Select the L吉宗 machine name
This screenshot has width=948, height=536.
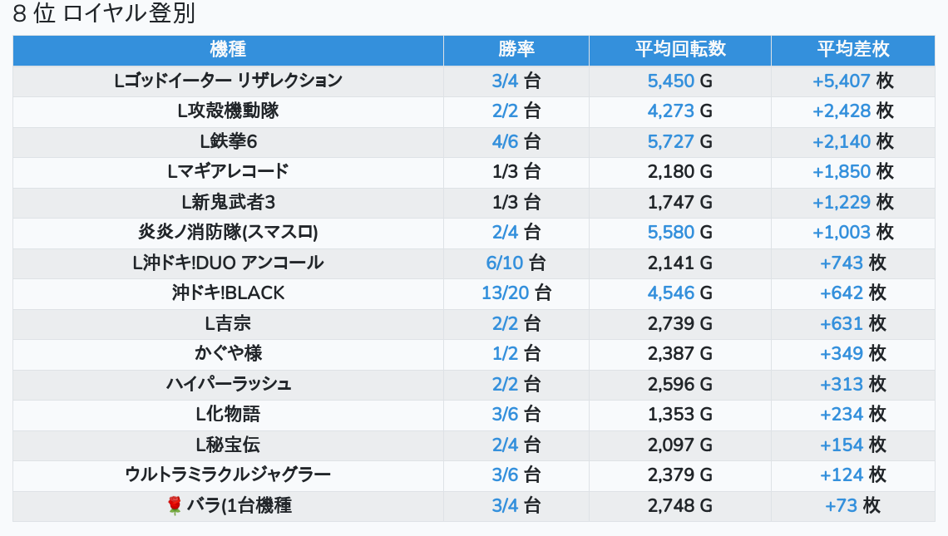(x=228, y=324)
